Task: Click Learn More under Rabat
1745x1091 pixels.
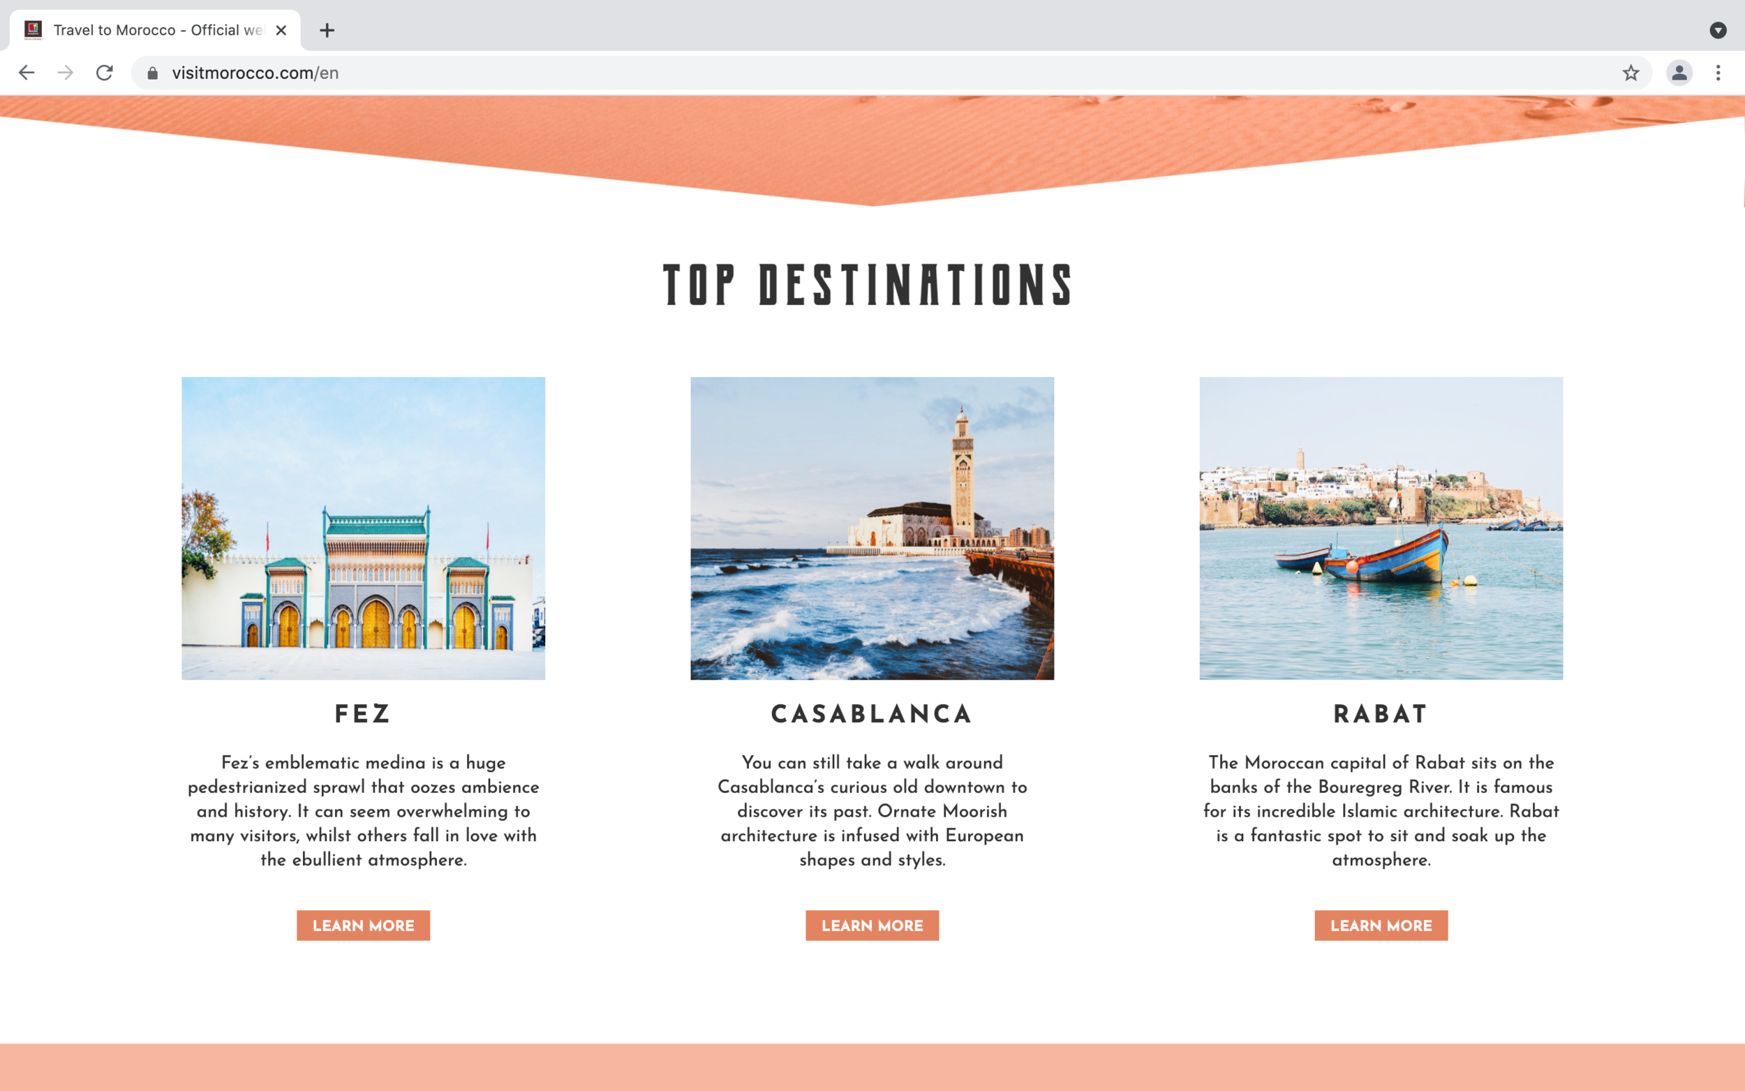Action: (1380, 925)
